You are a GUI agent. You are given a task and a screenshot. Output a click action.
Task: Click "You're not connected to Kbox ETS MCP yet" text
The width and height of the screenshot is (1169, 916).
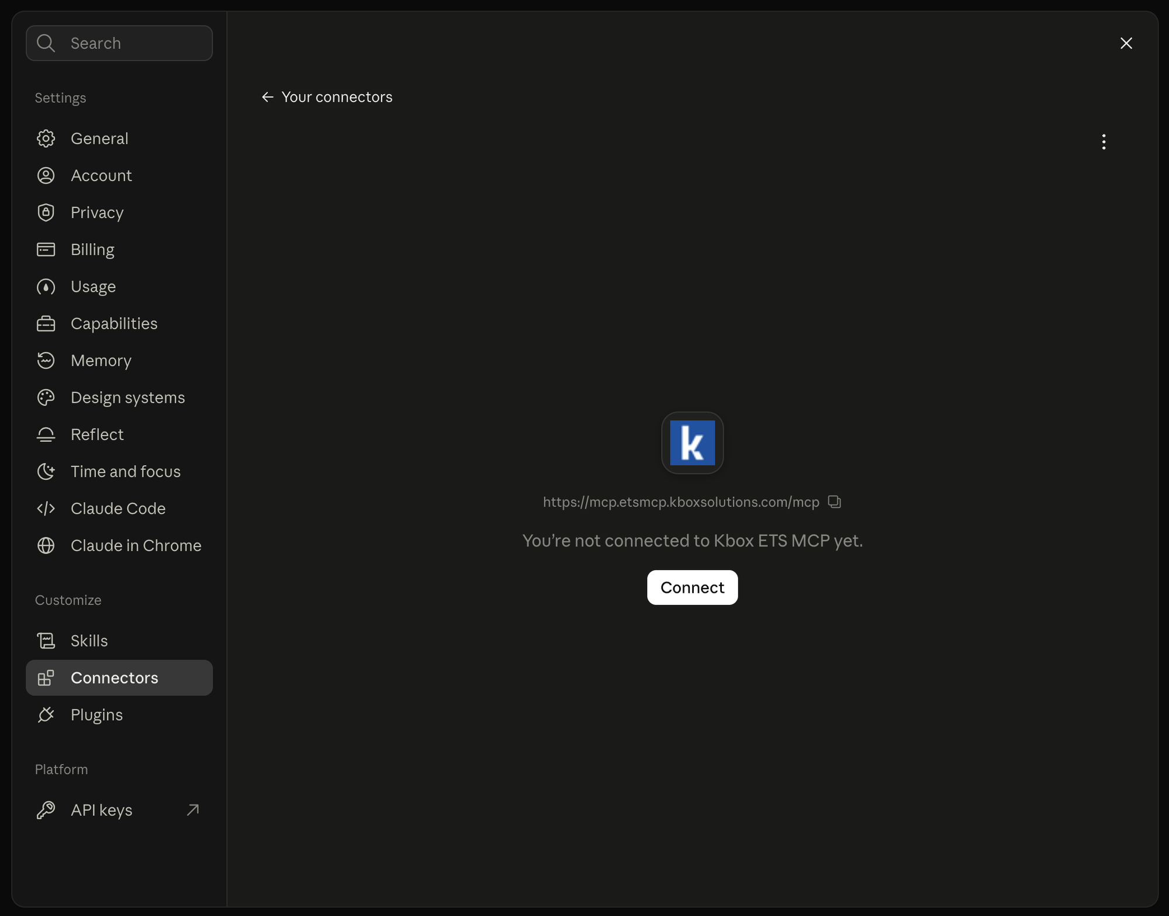tap(692, 541)
